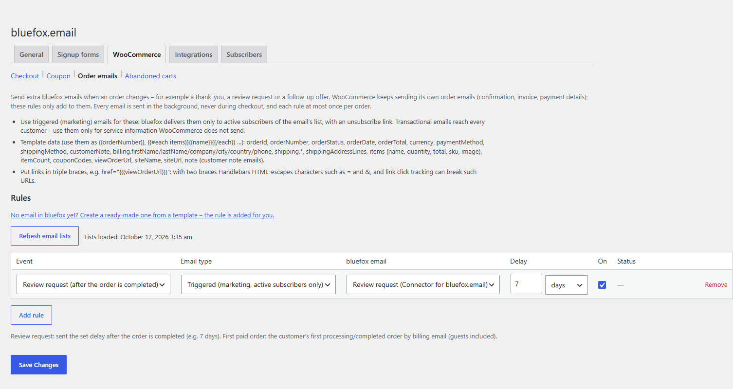This screenshot has width=733, height=389.
Task: Uncheck the On checkbox for the rule
Action: (x=602, y=285)
